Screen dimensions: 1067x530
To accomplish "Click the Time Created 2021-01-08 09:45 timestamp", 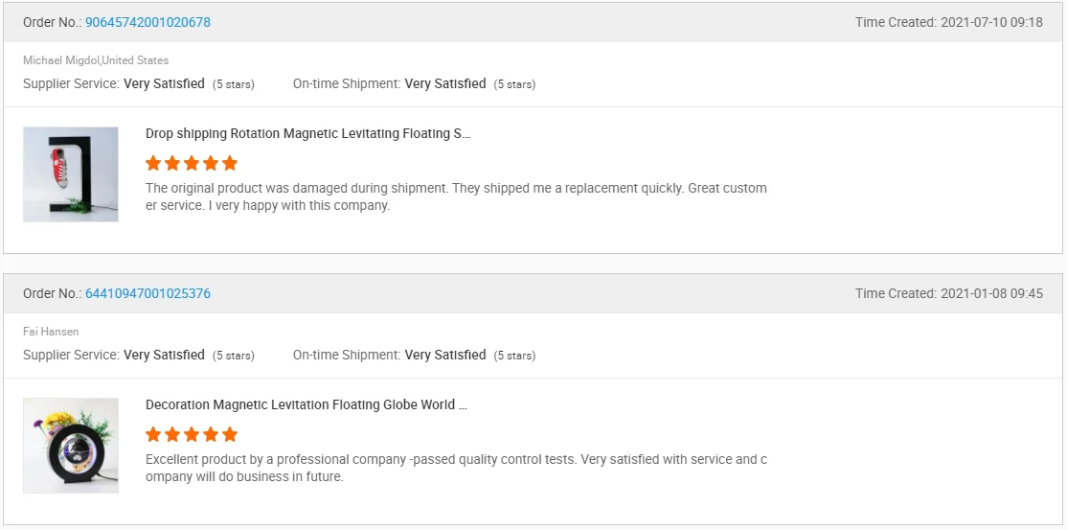I will tap(948, 293).
